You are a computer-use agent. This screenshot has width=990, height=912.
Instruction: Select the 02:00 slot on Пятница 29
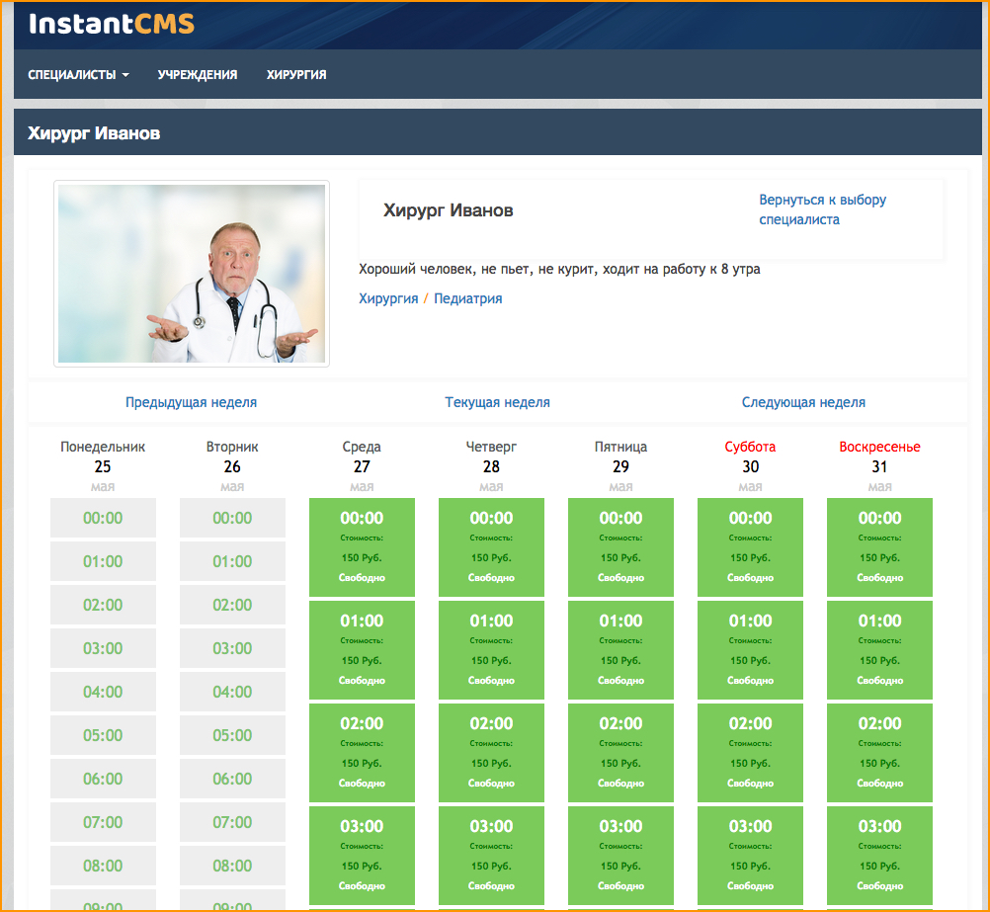tap(620, 753)
